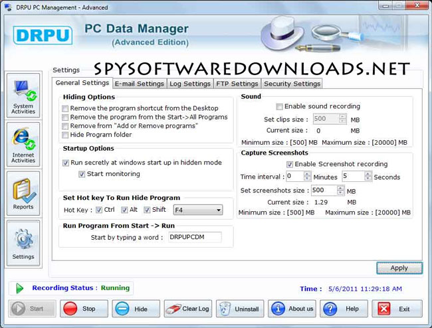Viewport: 432px width, 328px height.
Task: Click the red Exit button
Action: pyautogui.click(x=397, y=309)
